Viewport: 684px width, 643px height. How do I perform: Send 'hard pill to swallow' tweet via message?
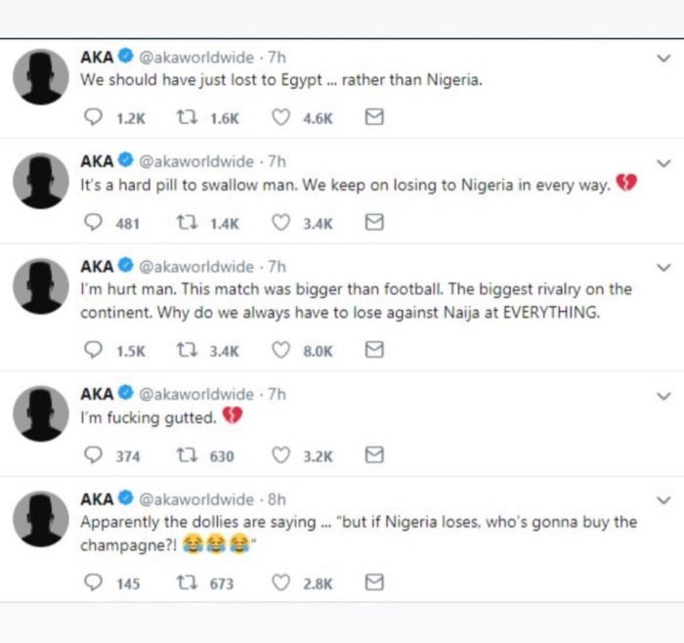click(x=373, y=223)
